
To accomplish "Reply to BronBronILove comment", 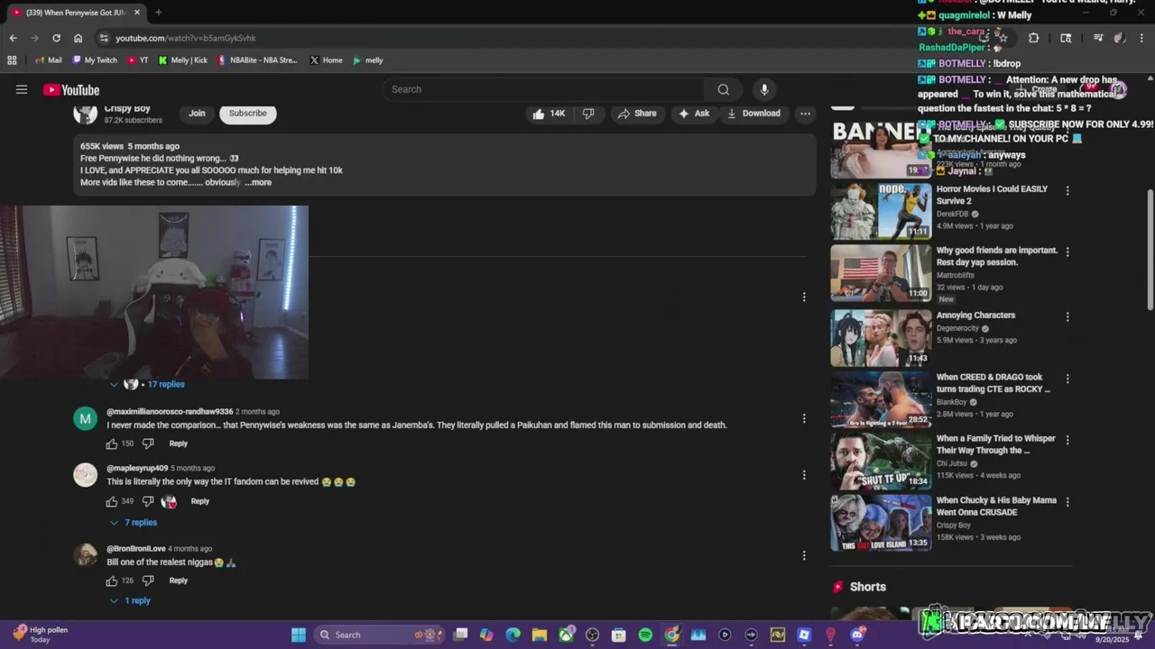I will [x=179, y=580].
